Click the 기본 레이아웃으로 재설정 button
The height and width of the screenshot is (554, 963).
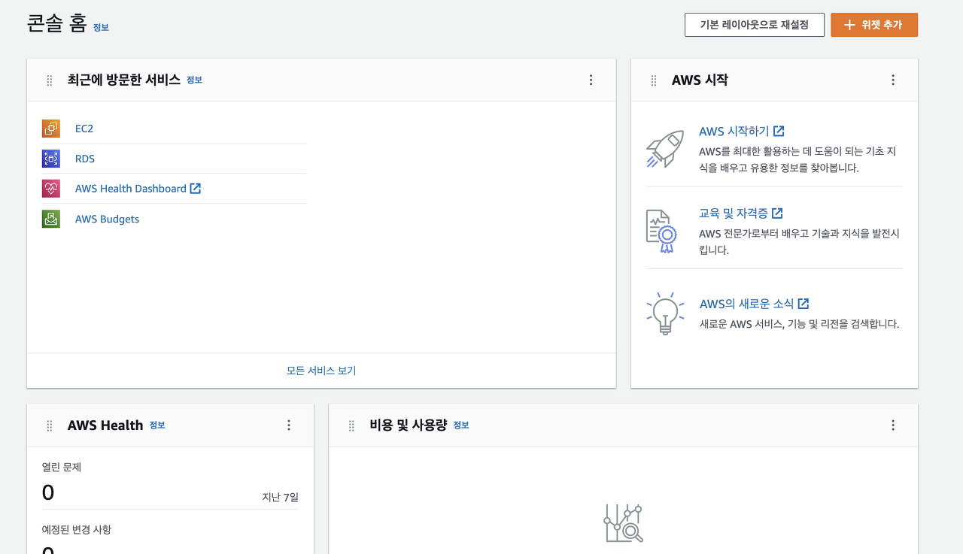point(755,25)
